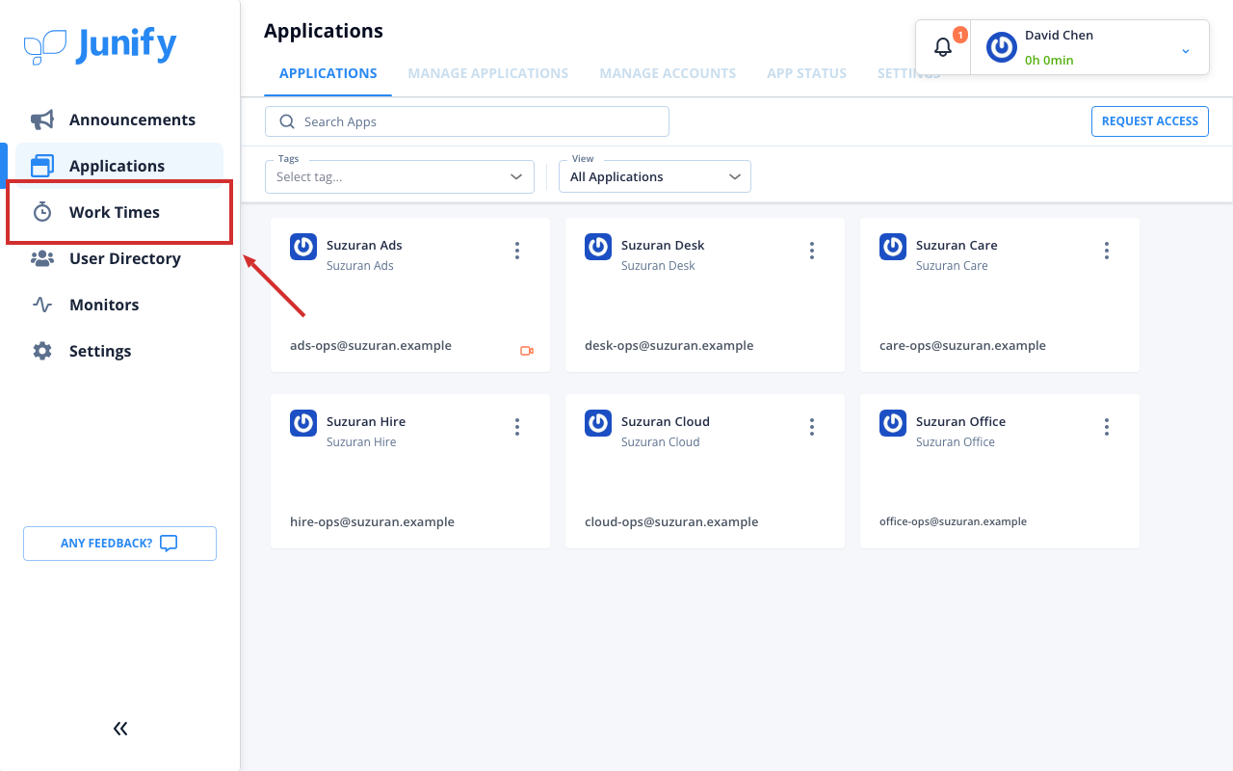This screenshot has width=1233, height=771.
Task: Click the Applications window icon in sidebar
Action: (x=42, y=166)
